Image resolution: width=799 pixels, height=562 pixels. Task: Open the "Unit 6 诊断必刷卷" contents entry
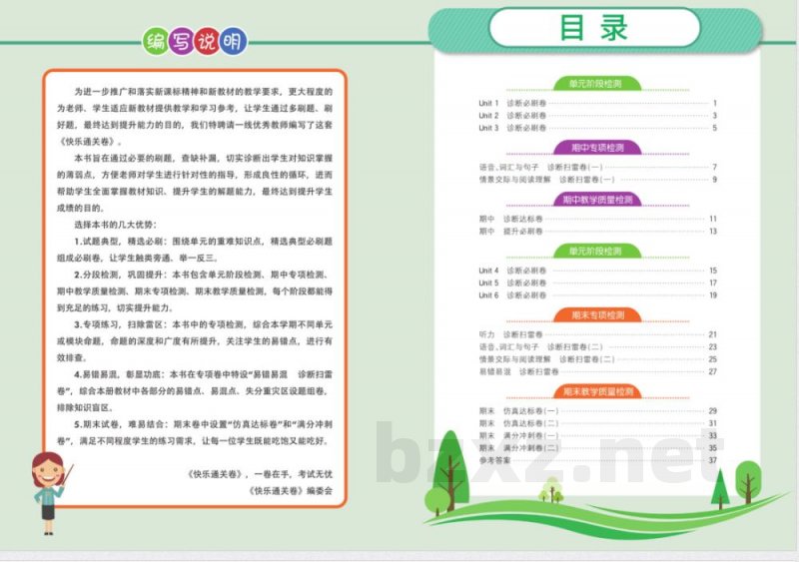(597, 295)
